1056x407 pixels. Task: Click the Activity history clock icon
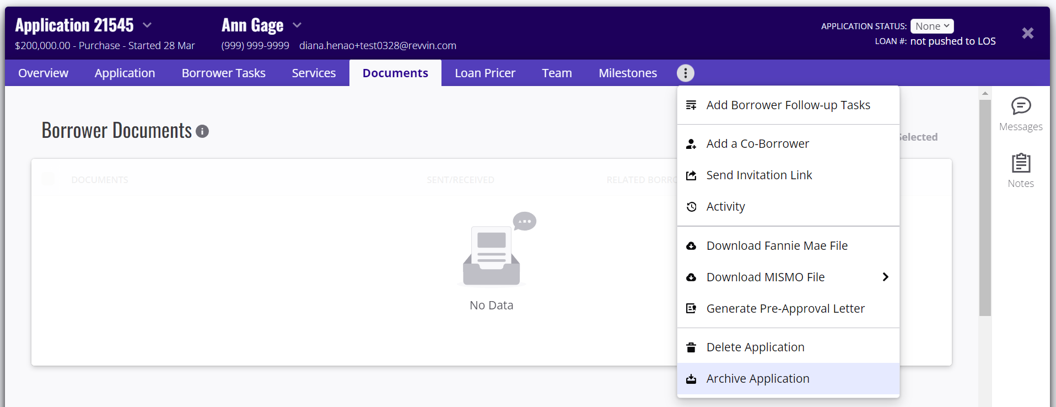coord(691,207)
